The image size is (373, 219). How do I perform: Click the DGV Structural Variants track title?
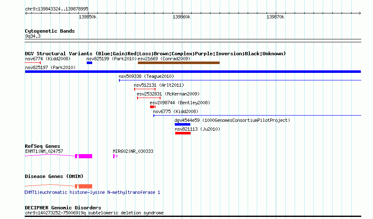pos(155,54)
